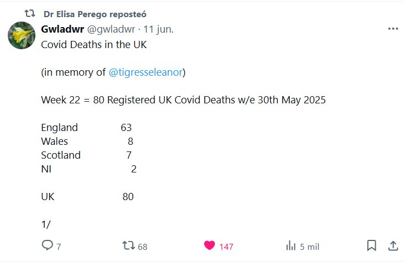
Task: Click the share upload arrow icon
Action: [393, 245]
